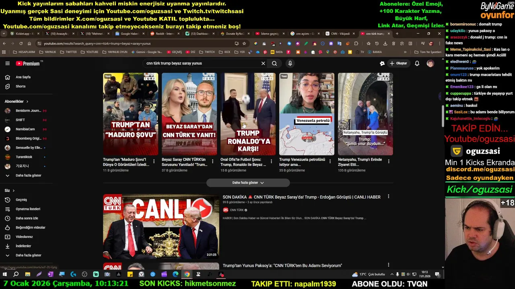Open the YouTube account avatar menu
515x289 pixels.
[430, 63]
